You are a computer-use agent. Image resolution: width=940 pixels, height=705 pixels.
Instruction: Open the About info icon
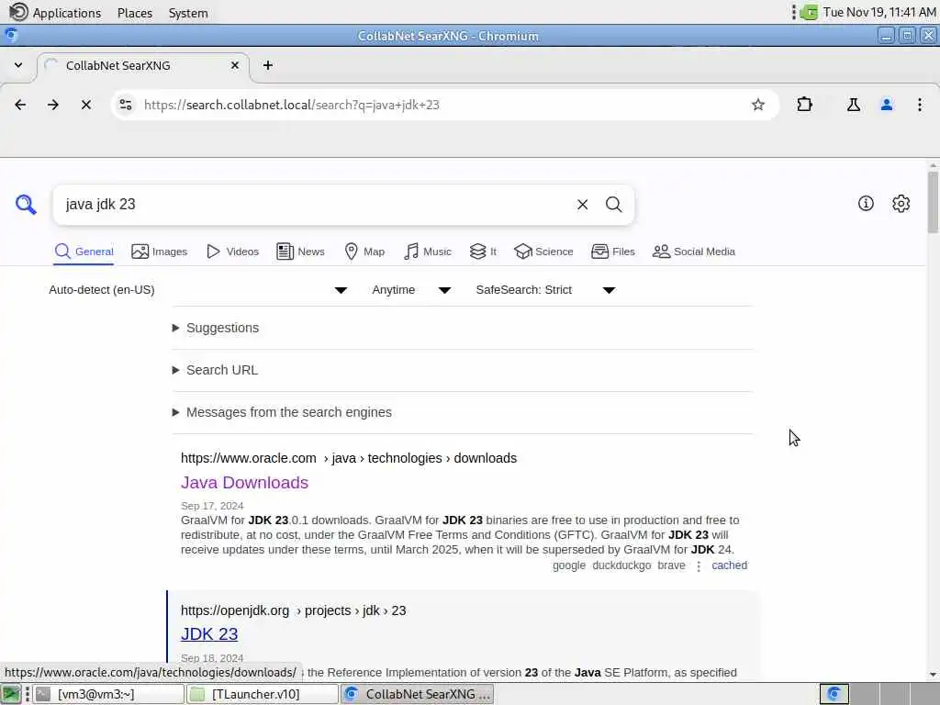(x=866, y=204)
